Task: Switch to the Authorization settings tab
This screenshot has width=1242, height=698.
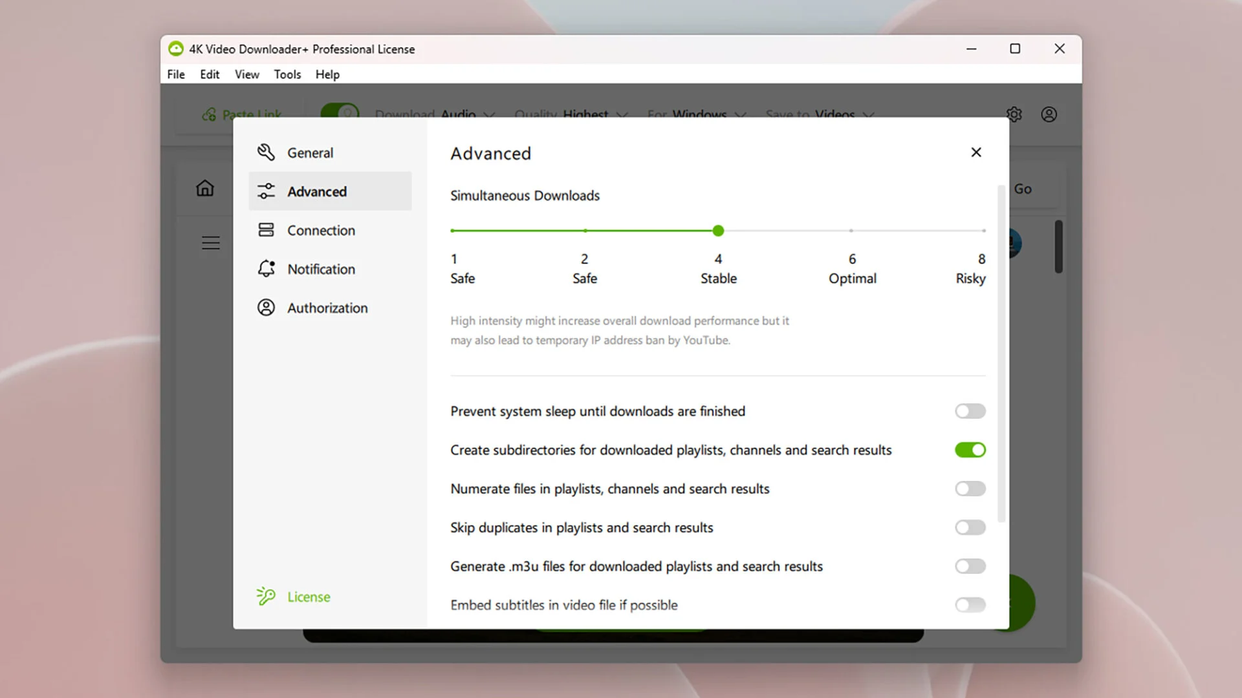Action: coord(330,308)
